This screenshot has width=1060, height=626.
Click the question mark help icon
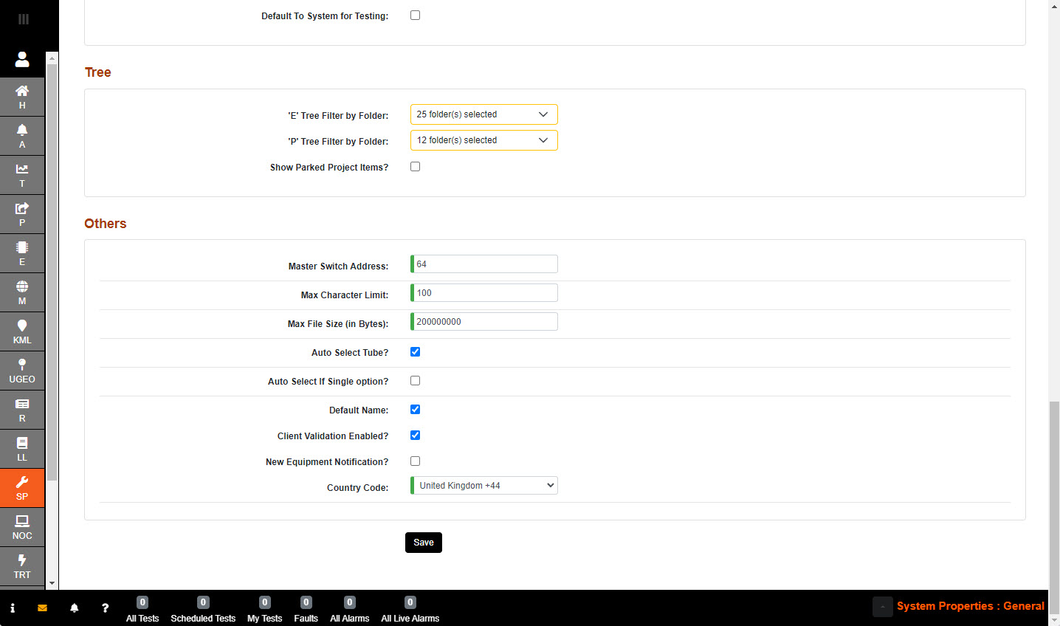point(105,608)
